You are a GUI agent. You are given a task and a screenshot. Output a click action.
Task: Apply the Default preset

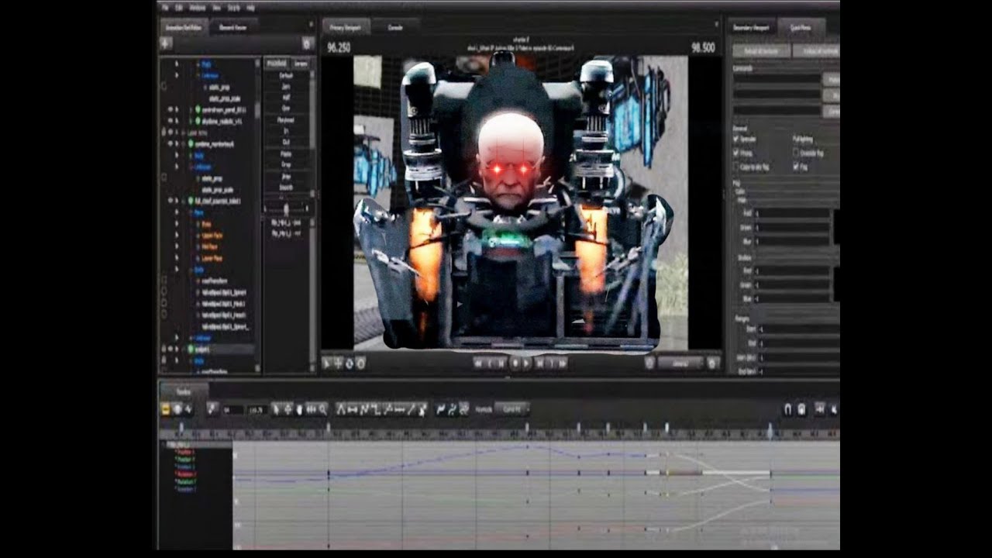click(x=285, y=77)
